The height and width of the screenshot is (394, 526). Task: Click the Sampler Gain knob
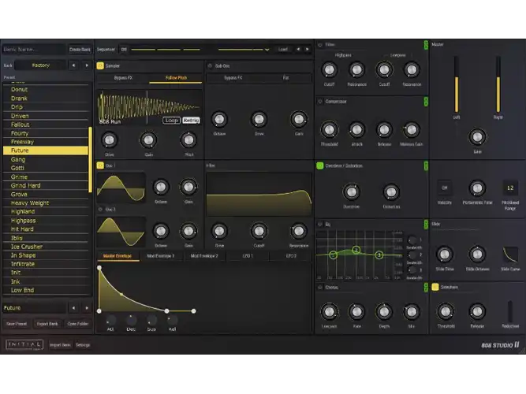[x=148, y=140]
